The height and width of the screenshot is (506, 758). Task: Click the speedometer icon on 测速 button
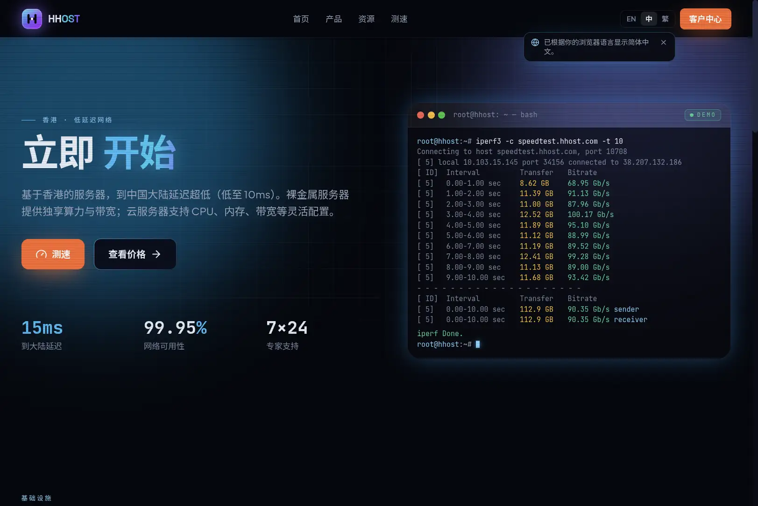[41, 254]
